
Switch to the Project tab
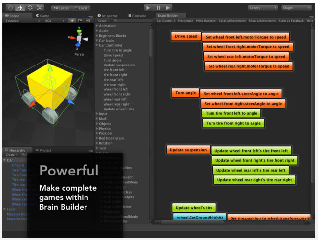point(43,150)
